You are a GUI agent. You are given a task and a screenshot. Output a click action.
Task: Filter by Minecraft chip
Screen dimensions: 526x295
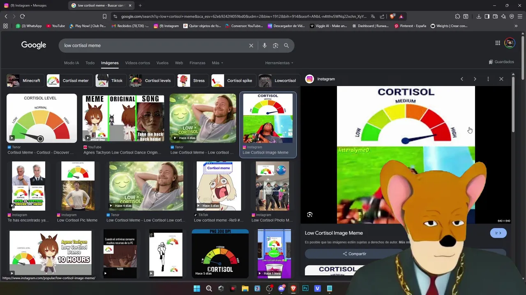(x=25, y=81)
